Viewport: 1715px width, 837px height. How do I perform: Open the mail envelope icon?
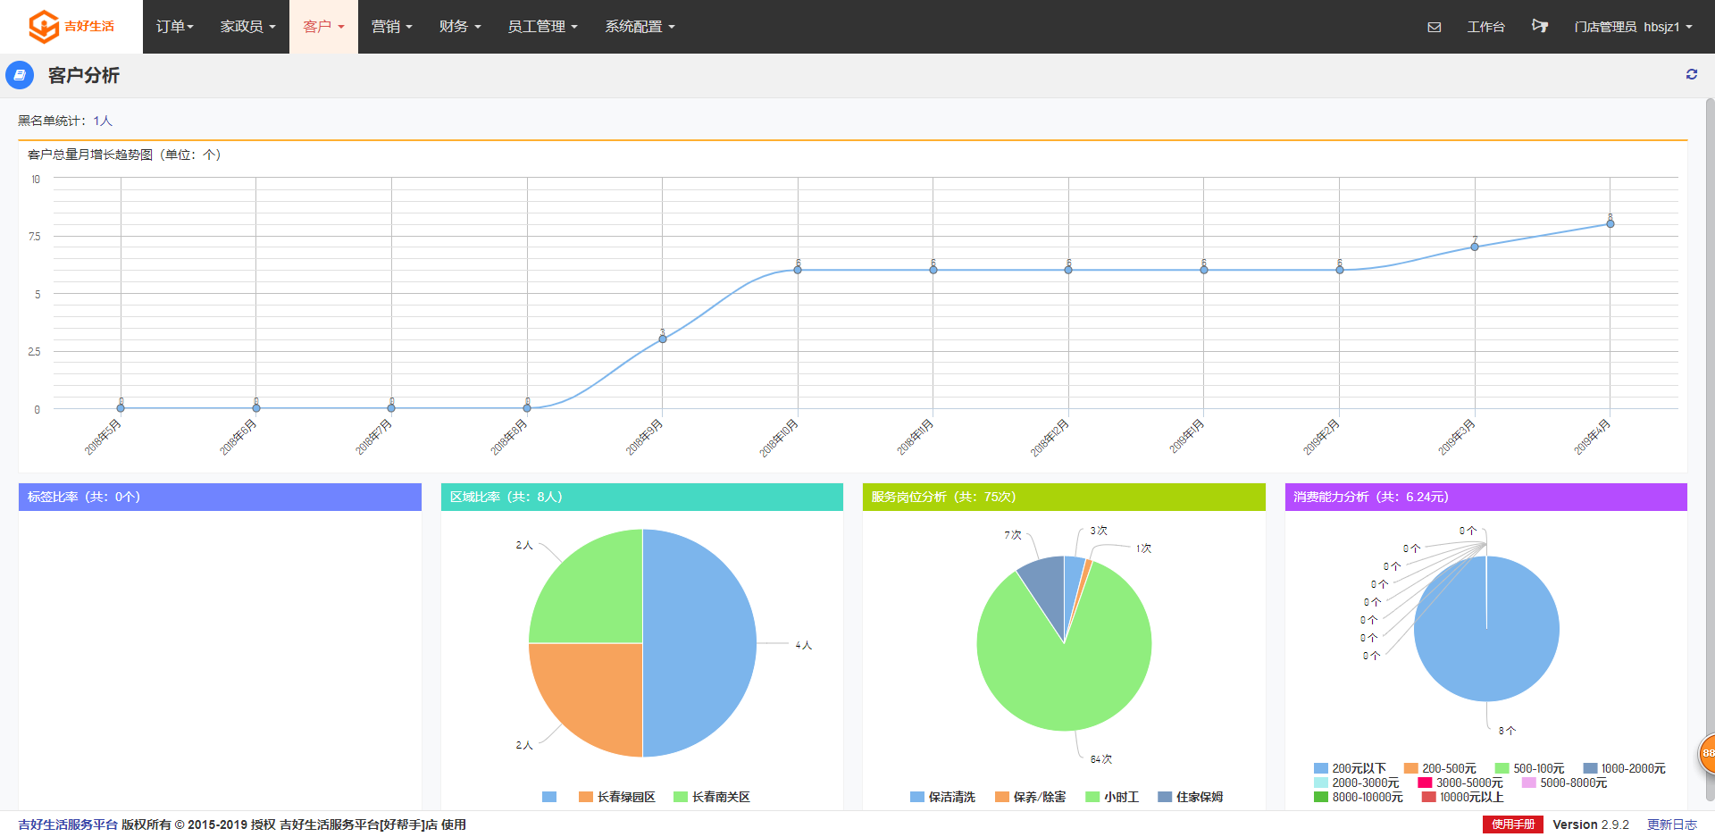1435,27
